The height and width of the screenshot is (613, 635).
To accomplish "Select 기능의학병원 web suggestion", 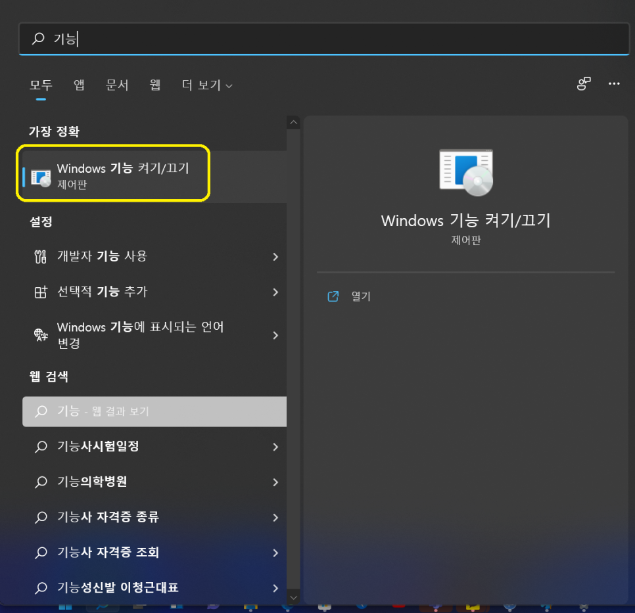I will pos(154,482).
